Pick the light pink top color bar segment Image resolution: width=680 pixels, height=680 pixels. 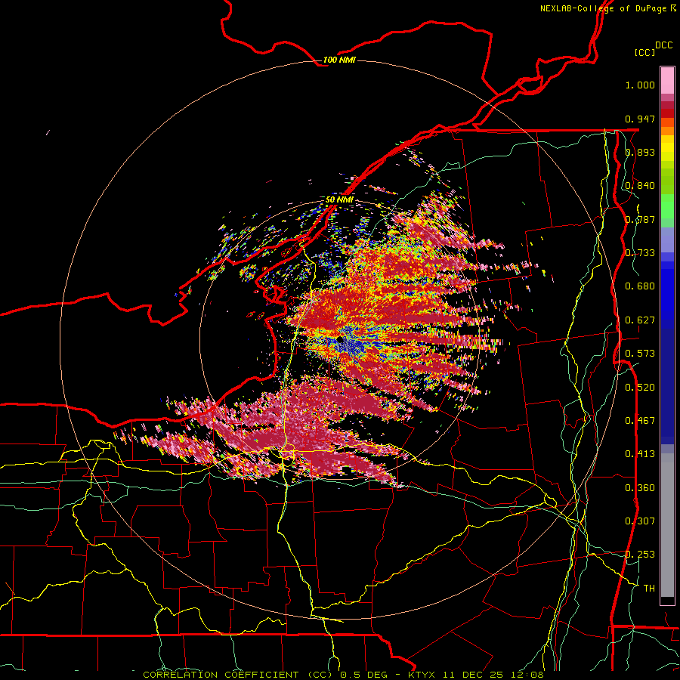tap(667, 81)
